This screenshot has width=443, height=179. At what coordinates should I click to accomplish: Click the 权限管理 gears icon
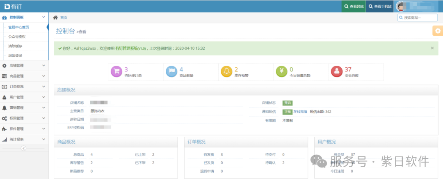coord(4,119)
